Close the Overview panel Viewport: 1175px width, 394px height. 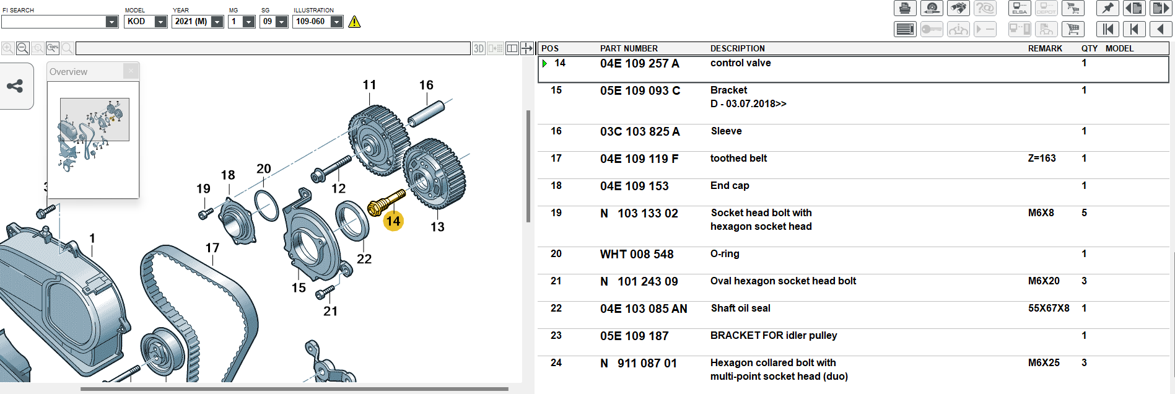point(131,71)
